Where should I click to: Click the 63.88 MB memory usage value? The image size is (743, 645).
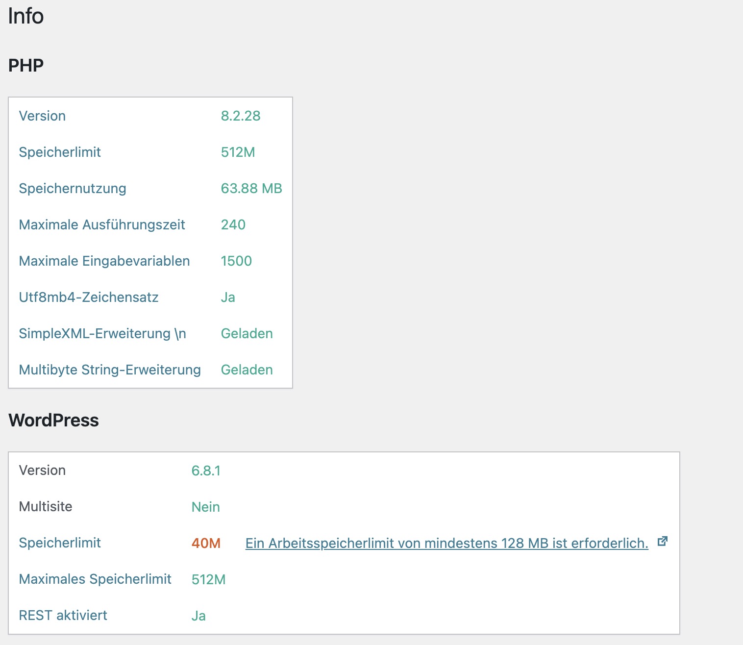(251, 188)
